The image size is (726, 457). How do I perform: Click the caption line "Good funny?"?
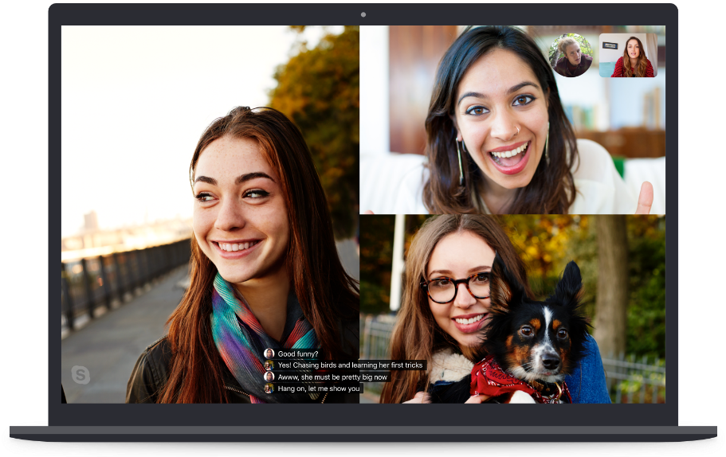pos(298,353)
